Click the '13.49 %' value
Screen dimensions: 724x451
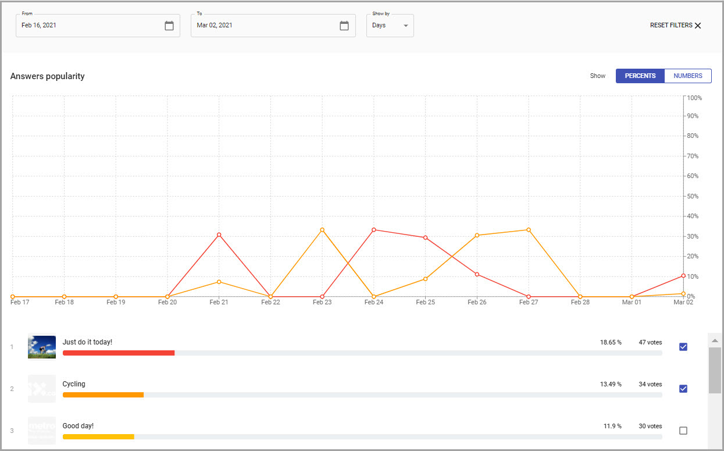pos(611,384)
